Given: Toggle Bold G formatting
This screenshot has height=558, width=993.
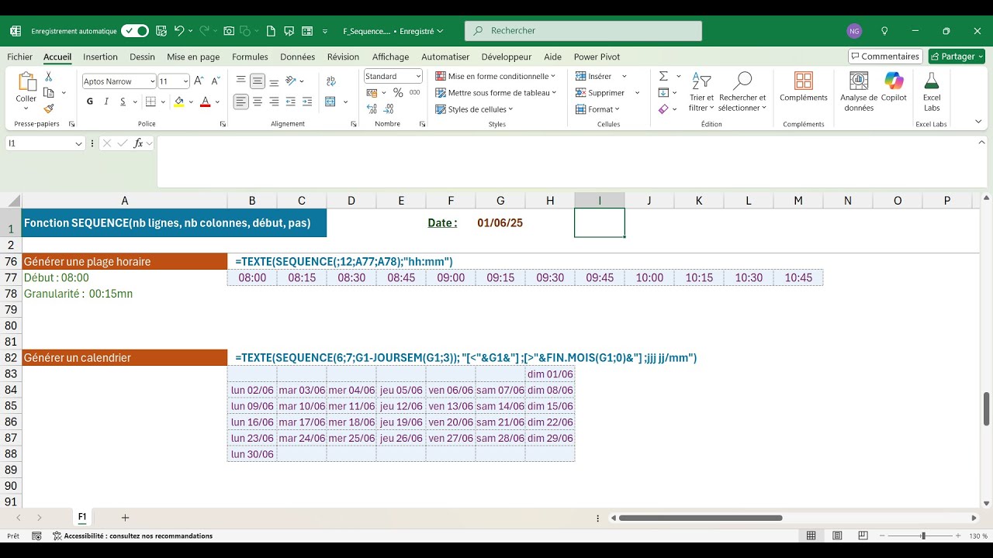Looking at the screenshot, I should [90, 102].
